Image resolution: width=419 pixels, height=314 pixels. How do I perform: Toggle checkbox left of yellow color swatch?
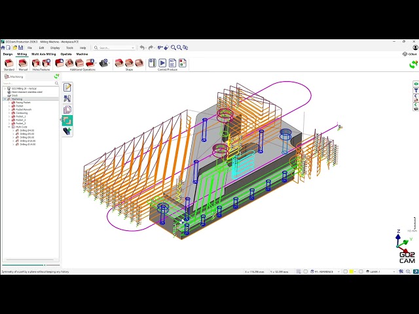[345, 271]
